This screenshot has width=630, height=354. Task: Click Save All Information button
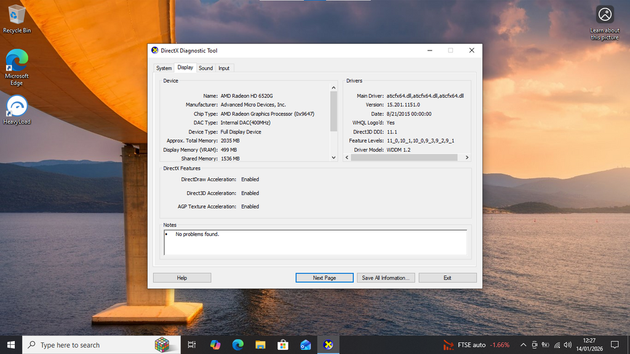pyautogui.click(x=386, y=278)
